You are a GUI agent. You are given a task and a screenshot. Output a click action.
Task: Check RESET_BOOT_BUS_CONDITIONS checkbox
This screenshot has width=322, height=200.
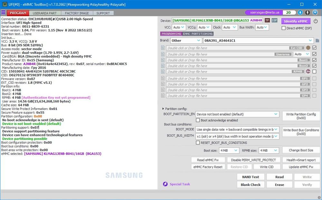198,142
